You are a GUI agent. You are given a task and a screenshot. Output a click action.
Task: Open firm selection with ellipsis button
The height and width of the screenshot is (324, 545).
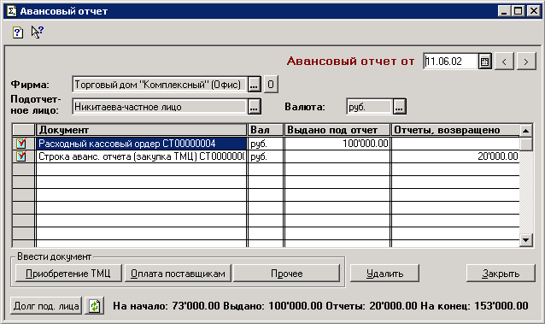pyautogui.click(x=255, y=85)
